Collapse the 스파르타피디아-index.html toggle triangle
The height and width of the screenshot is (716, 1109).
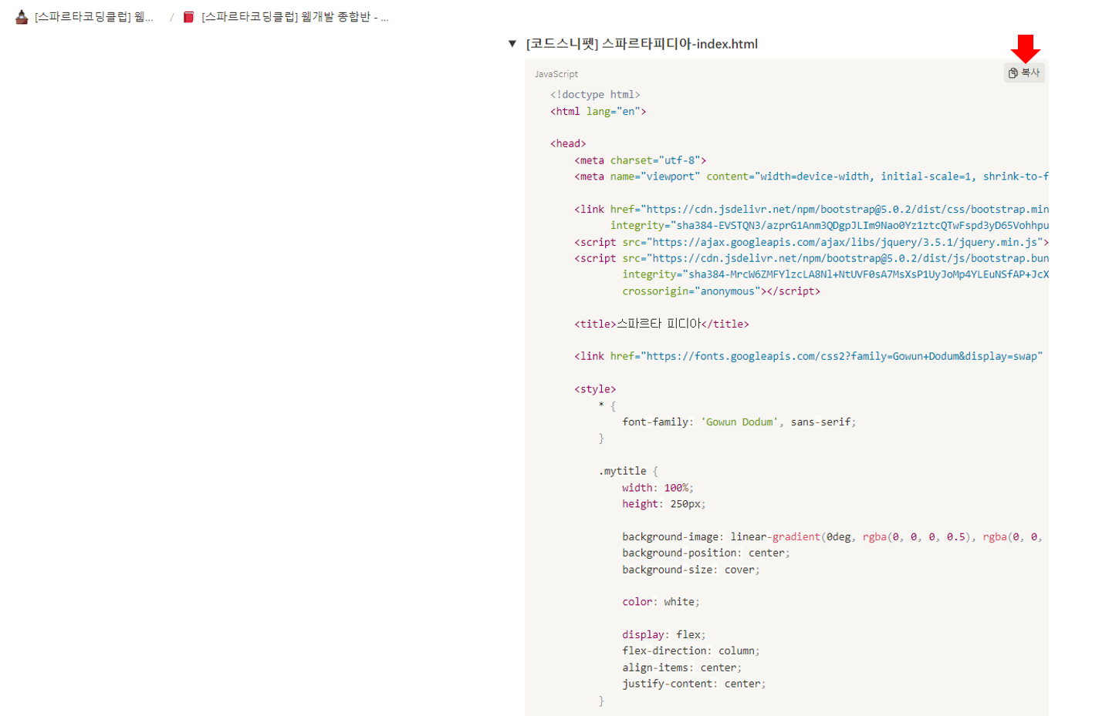(x=512, y=44)
